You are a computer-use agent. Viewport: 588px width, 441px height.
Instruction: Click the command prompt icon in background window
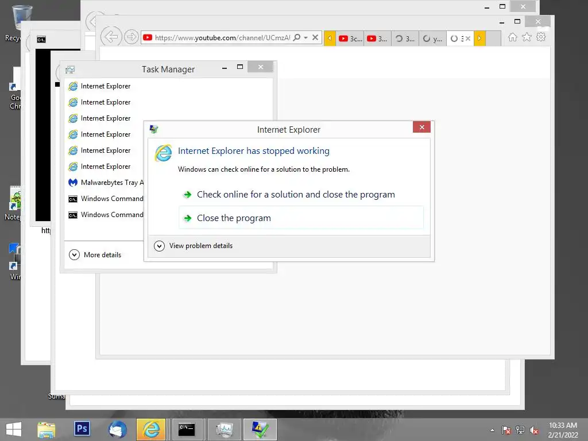tap(41, 40)
